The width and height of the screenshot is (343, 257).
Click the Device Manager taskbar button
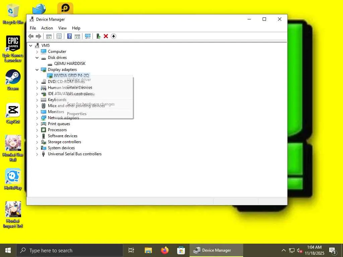216,250
